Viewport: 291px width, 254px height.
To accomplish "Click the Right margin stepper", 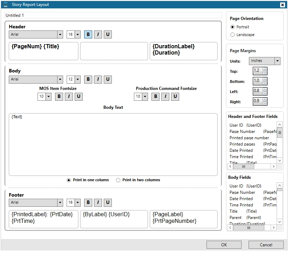I will coord(265,101).
